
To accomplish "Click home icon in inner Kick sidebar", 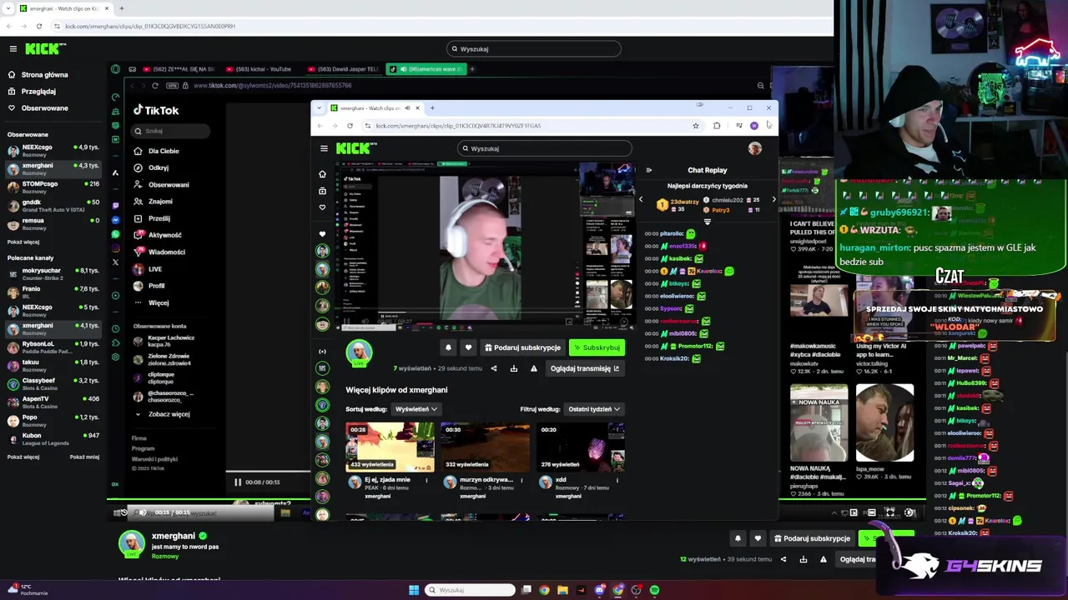I will point(322,174).
